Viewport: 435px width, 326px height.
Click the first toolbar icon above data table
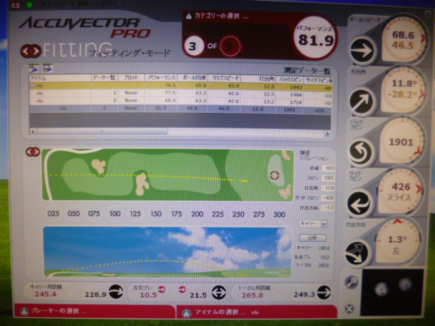pos(33,68)
